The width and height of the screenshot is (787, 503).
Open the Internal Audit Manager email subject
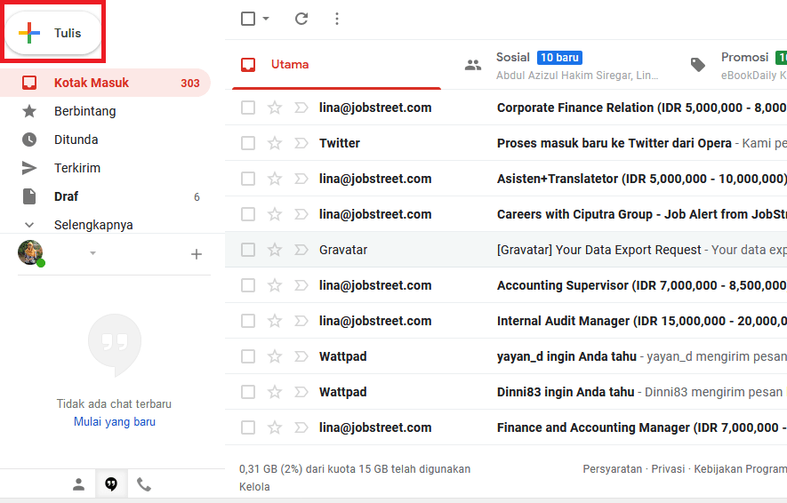[642, 321]
